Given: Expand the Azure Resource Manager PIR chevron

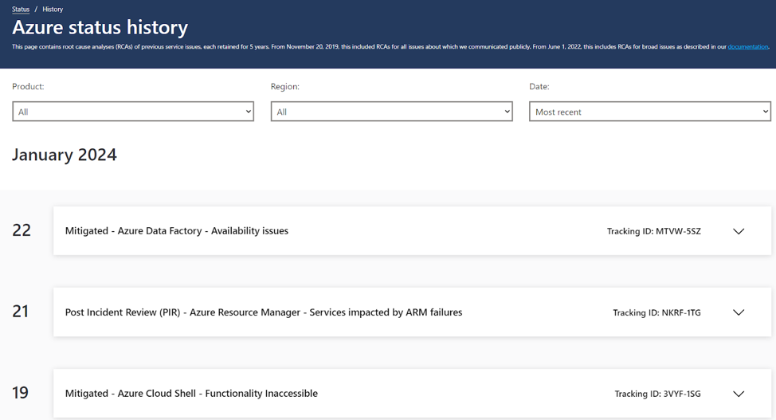Looking at the screenshot, I should (x=738, y=312).
